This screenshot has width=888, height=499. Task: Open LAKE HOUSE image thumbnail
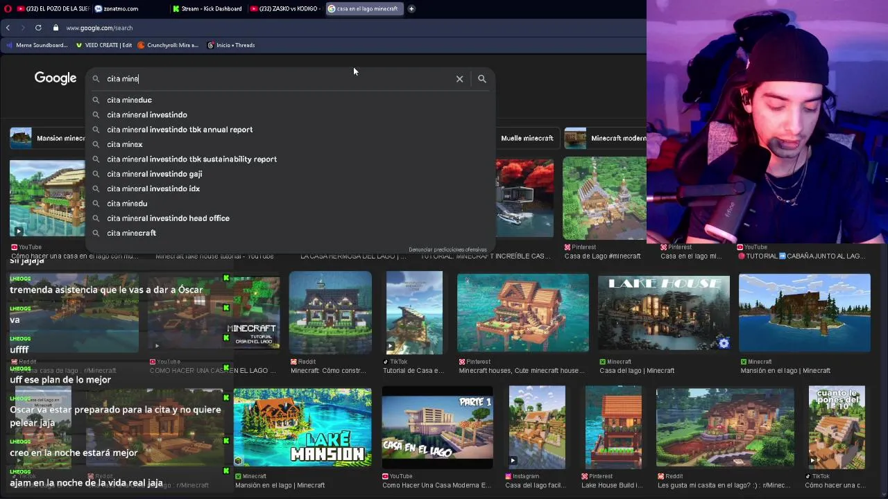(664, 313)
